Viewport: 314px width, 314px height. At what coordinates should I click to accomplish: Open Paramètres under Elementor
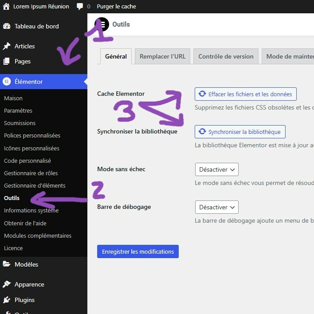(x=18, y=111)
